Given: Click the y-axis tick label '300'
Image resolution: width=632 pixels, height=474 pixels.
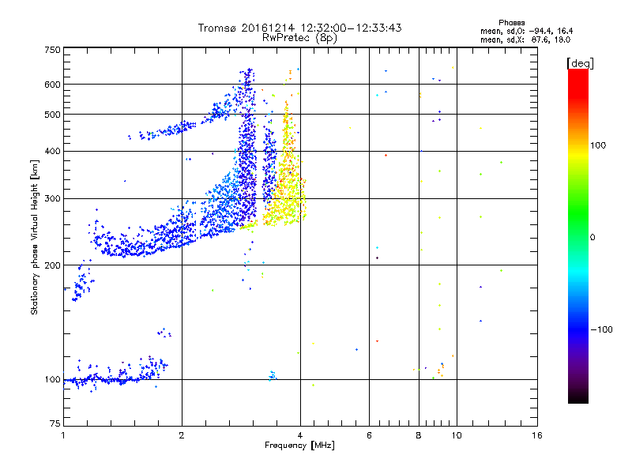Looking at the screenshot, I should tap(52, 199).
